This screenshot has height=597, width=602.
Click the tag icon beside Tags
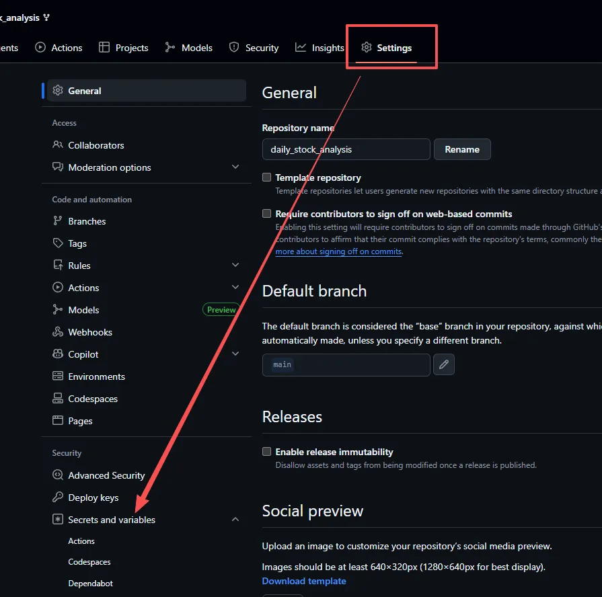[58, 243]
